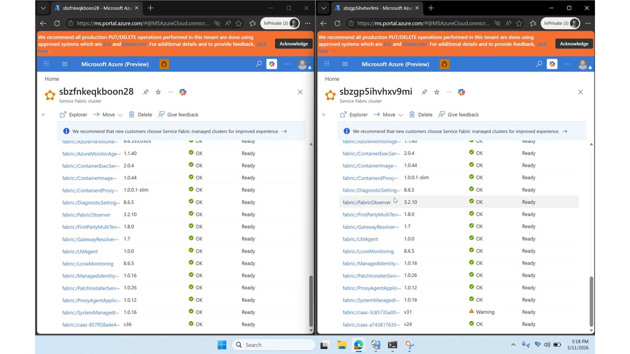This screenshot has width=630, height=354.
Task: Go to Home breadcrumb in right window
Action: 332,79
